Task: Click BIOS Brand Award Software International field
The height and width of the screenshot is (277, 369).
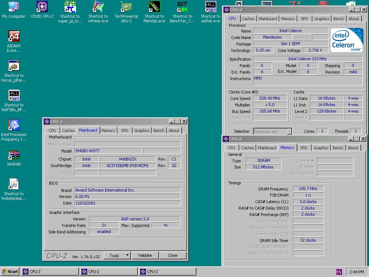Action: (x=127, y=190)
